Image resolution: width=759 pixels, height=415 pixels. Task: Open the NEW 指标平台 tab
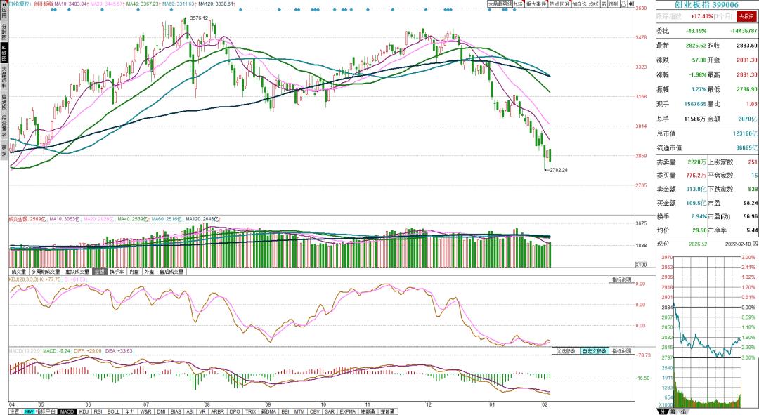39,411
